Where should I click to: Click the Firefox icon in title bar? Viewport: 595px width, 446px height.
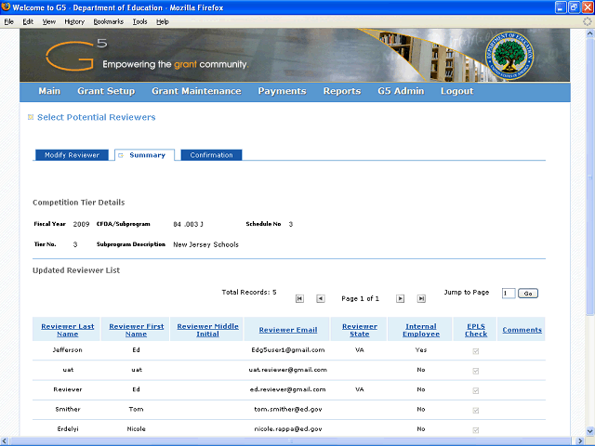pos(7,7)
